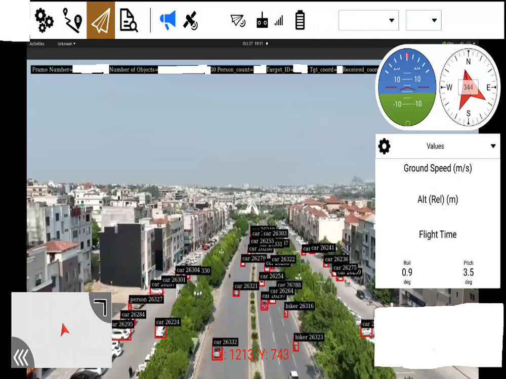Open the waypoint mission planning icon
The image size is (506, 379).
(x=72, y=20)
